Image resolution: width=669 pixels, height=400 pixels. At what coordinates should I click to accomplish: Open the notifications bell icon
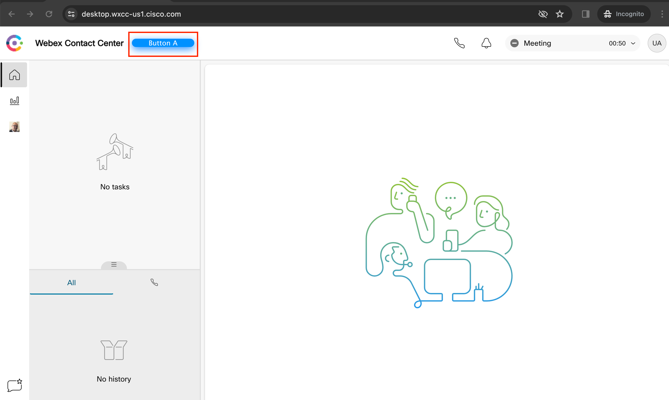pos(486,43)
